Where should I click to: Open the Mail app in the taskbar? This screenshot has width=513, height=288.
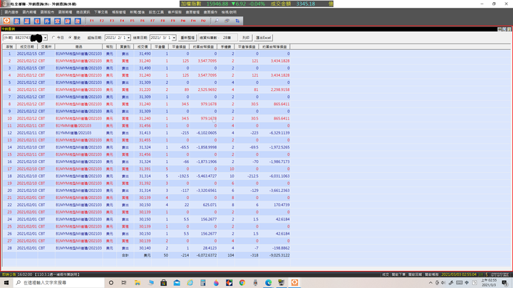coord(177,282)
